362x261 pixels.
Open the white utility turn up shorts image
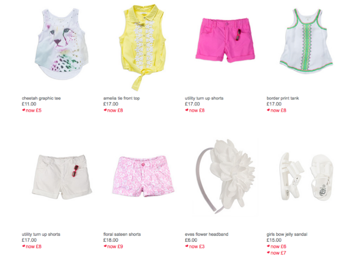62,177
